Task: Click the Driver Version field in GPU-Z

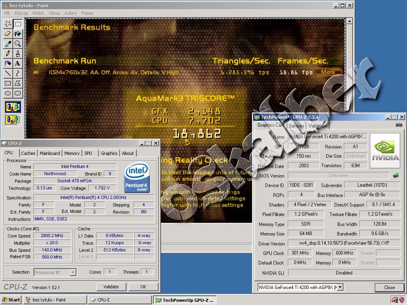Action: coord(344,243)
